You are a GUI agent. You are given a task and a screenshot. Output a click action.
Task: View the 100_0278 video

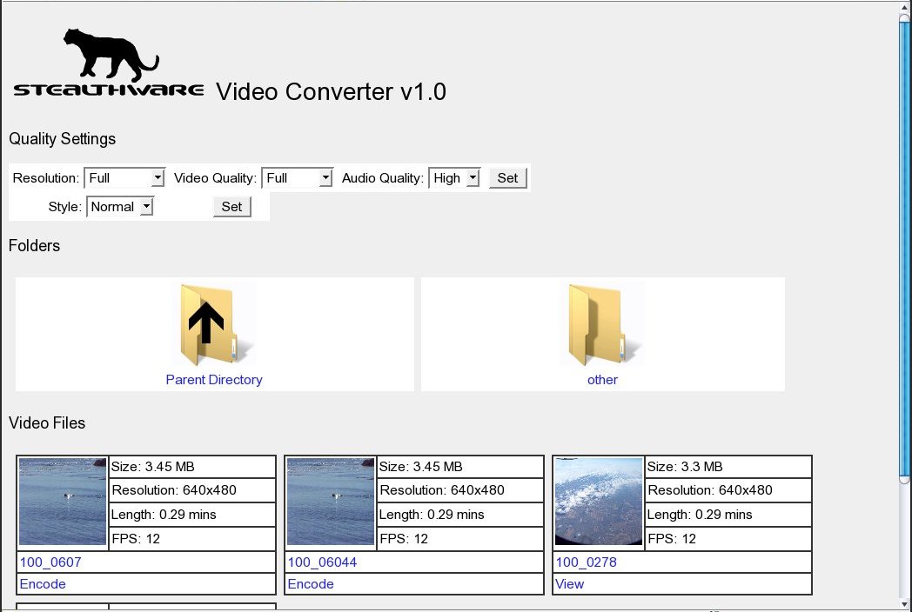pyautogui.click(x=569, y=583)
